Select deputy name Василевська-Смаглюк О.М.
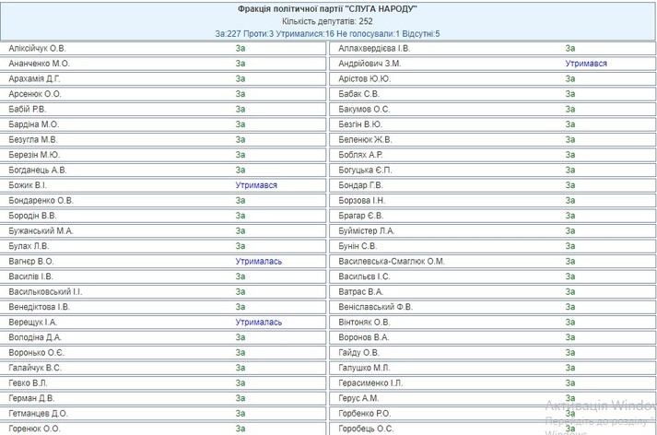 [x=392, y=262]
